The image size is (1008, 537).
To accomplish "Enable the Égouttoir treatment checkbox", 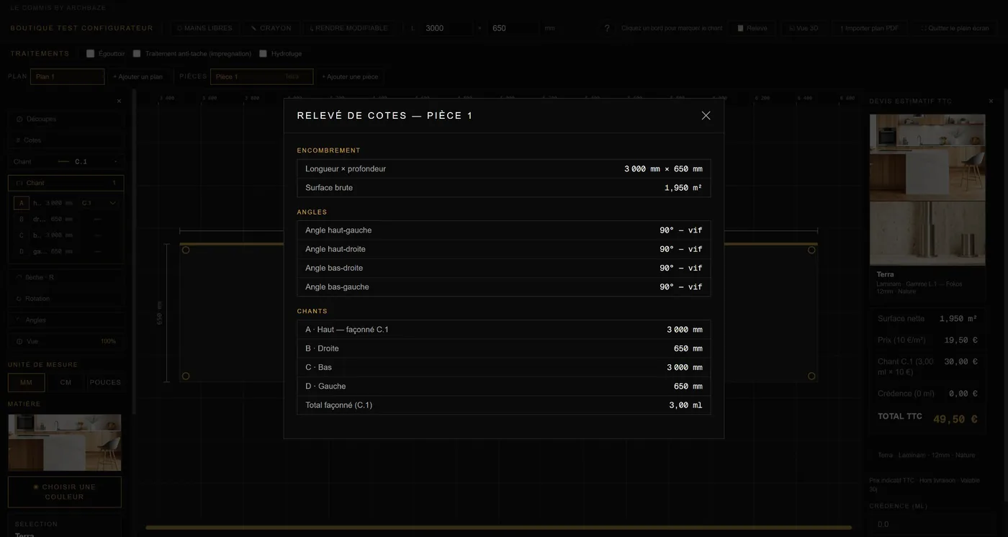I will [91, 54].
